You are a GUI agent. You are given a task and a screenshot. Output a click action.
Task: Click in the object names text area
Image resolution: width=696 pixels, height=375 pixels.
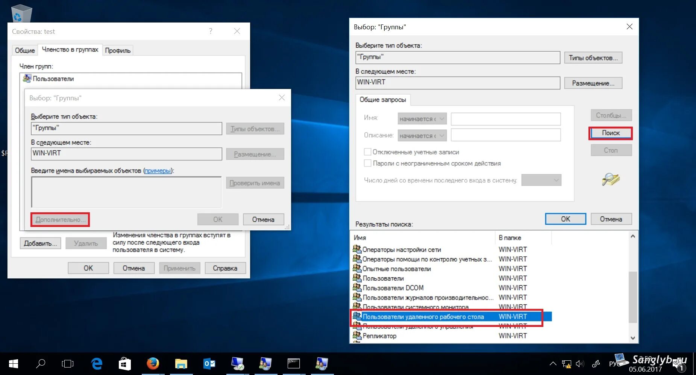126,192
